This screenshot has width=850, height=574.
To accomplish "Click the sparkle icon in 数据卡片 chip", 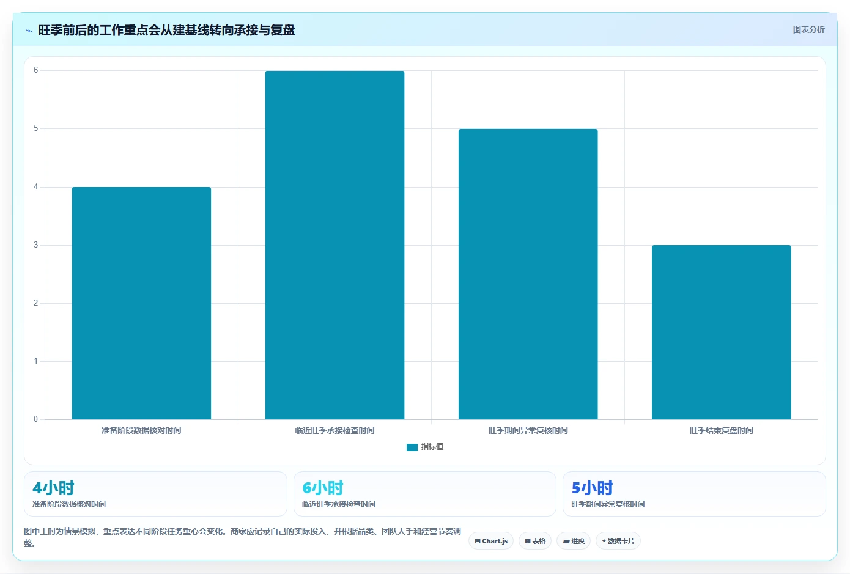I will click(604, 541).
